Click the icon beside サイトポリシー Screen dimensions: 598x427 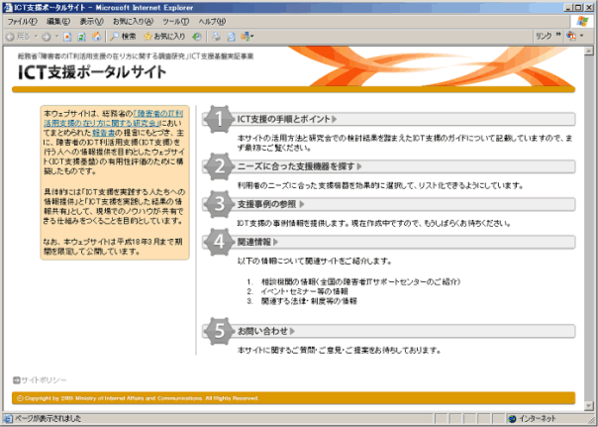[x=17, y=380]
